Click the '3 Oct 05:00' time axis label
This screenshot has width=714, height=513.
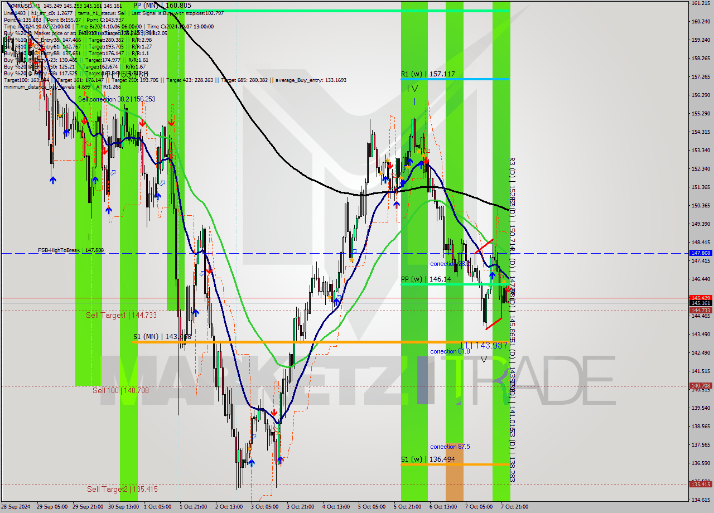pyautogui.click(x=264, y=507)
